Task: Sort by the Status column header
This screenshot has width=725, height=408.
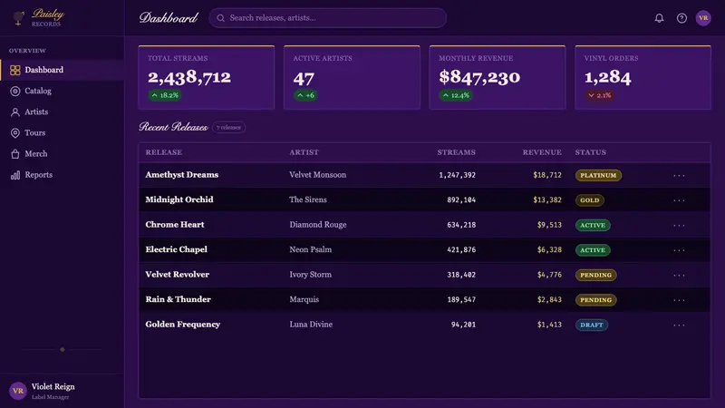Action: coord(591,152)
